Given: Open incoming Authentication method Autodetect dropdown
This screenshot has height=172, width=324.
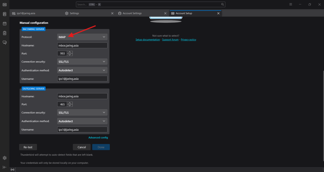Looking at the screenshot, I should pyautogui.click(x=82, y=70).
